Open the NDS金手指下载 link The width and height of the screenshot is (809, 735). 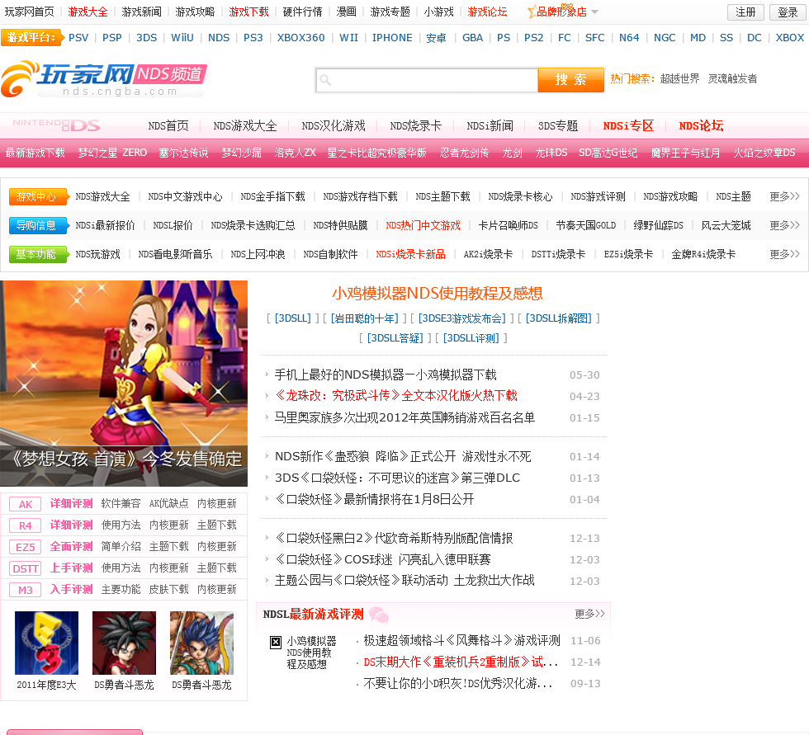[x=272, y=196]
